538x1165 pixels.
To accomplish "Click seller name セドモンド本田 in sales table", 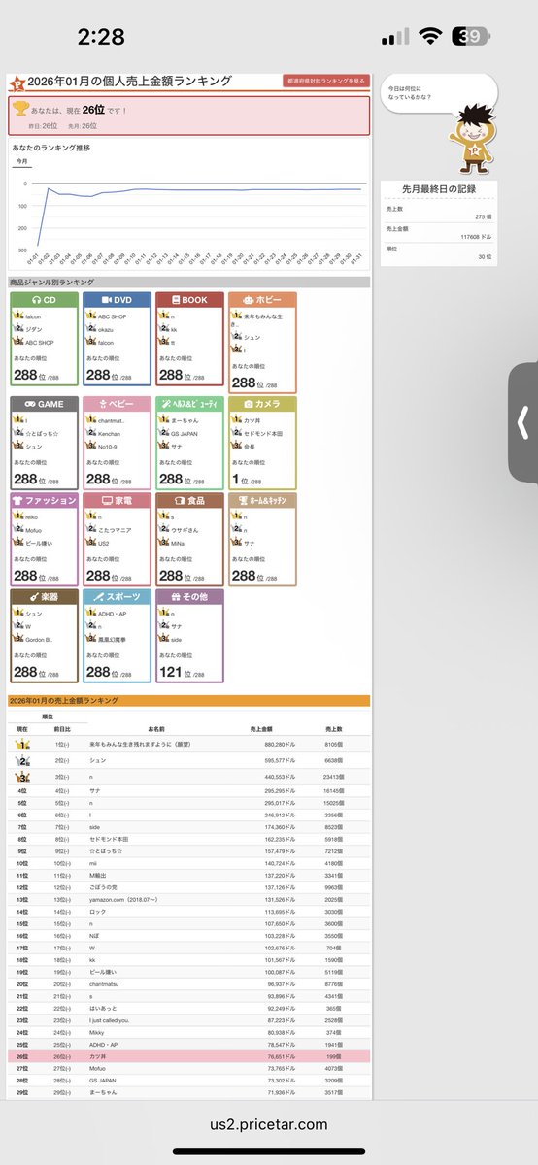I will pyautogui.click(x=108, y=838).
